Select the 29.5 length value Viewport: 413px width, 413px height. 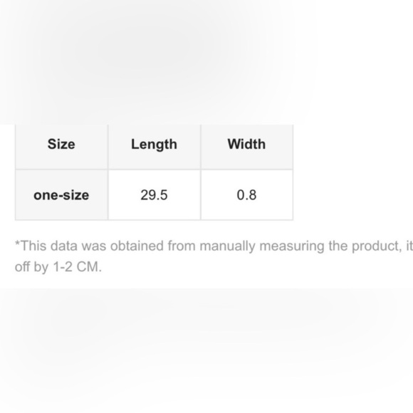[154, 195]
